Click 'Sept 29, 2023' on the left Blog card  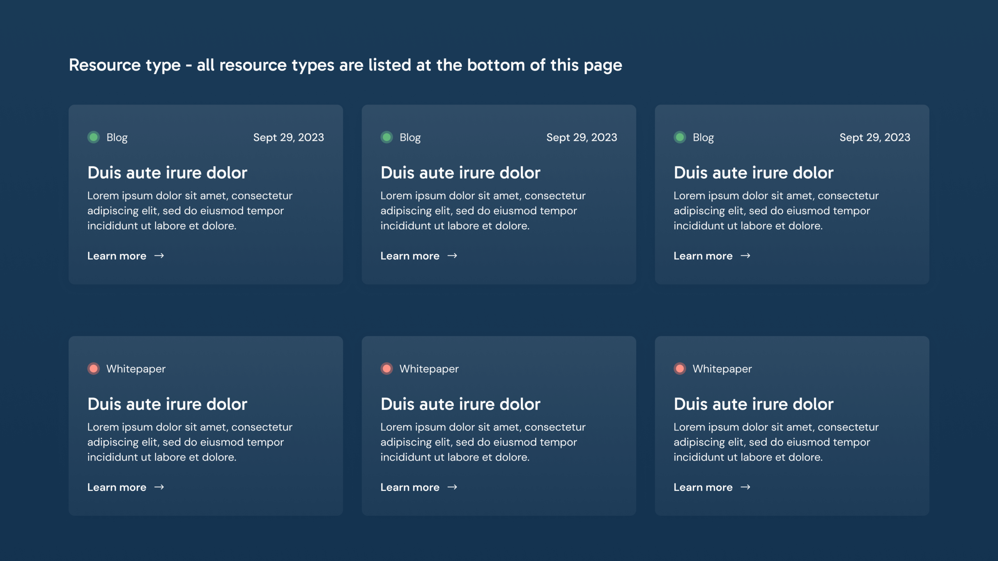click(288, 138)
